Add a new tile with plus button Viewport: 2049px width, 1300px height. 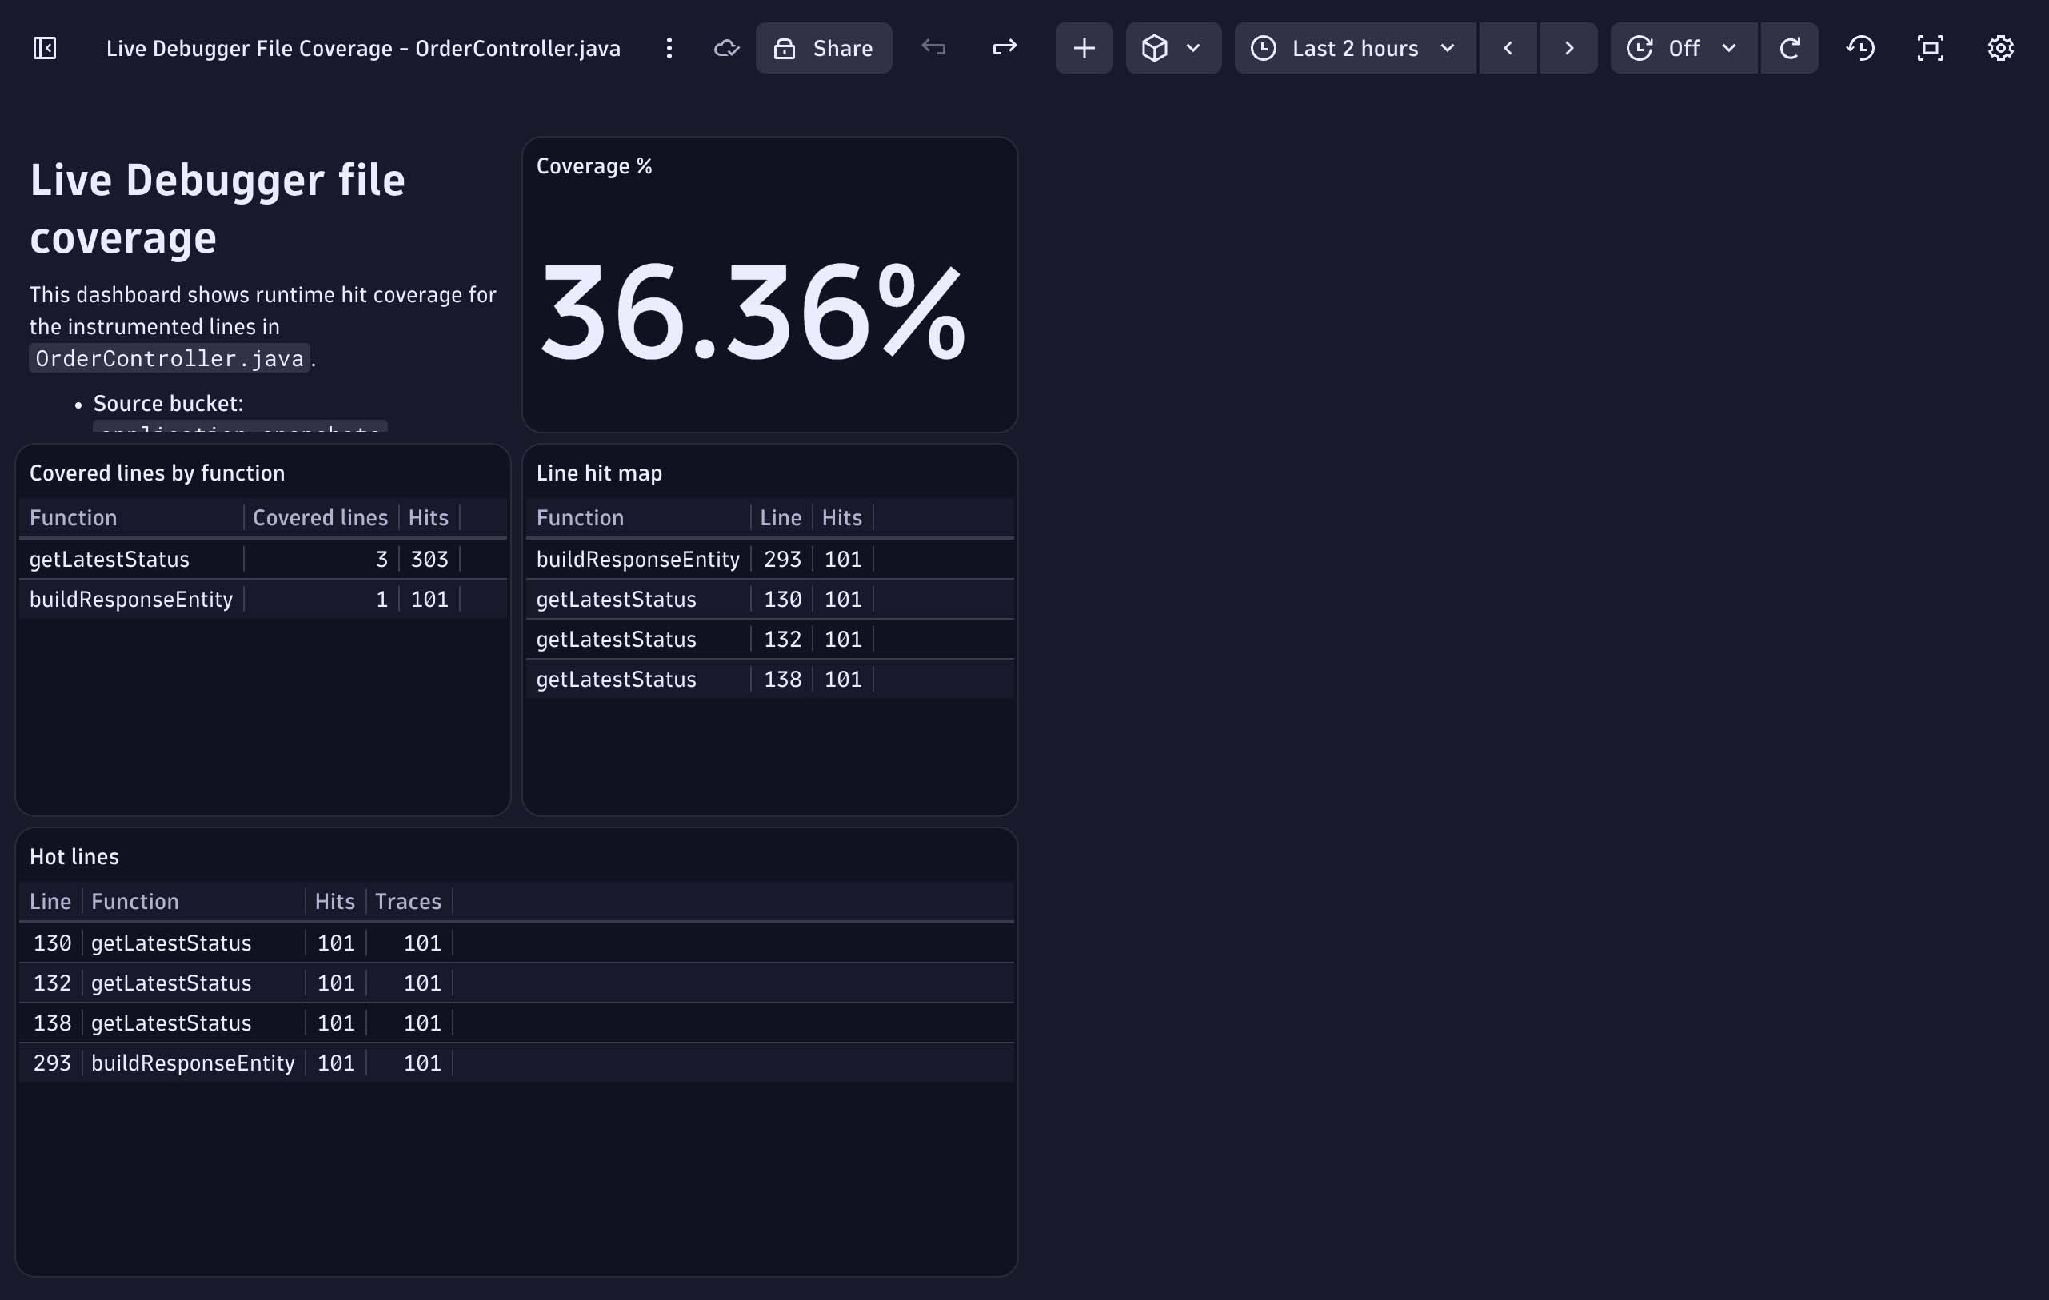click(1083, 49)
